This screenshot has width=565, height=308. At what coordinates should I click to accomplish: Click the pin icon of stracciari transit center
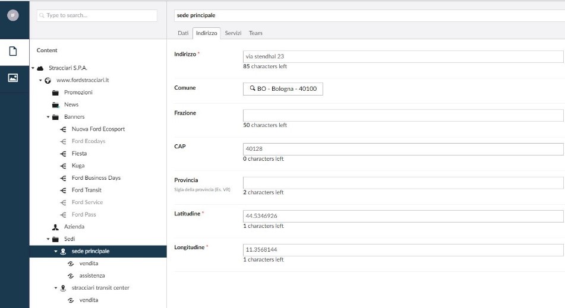click(x=63, y=288)
